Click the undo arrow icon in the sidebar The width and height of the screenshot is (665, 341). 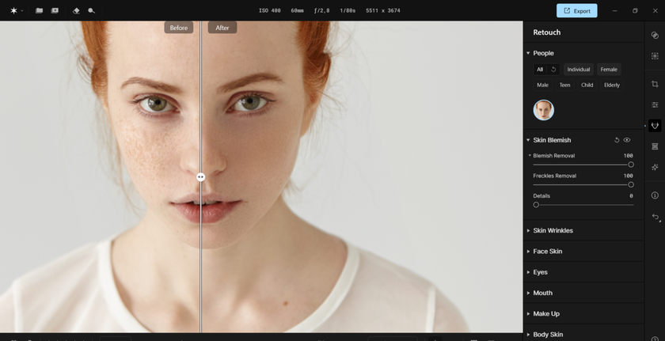[655, 217]
